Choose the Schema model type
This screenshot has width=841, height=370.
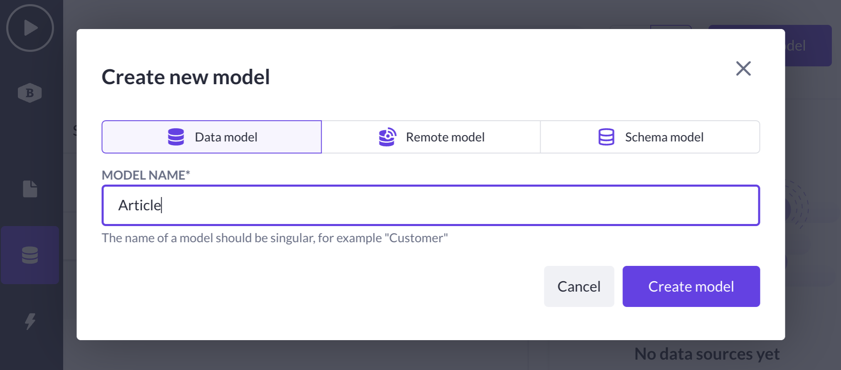coord(650,137)
